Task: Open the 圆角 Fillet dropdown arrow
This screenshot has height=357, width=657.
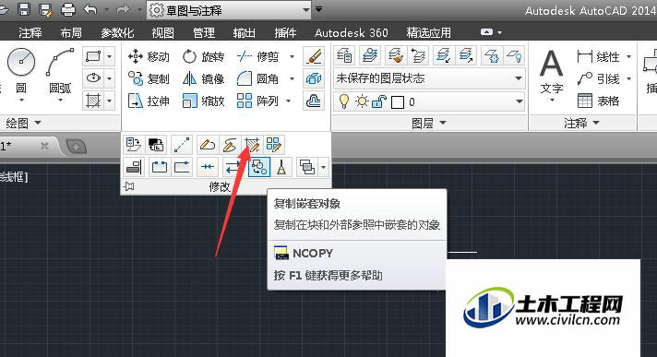Action: tap(292, 78)
